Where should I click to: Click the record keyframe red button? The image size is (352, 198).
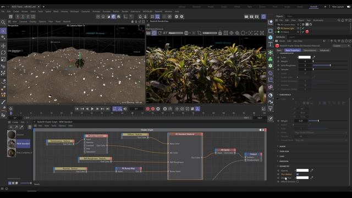click(148, 109)
